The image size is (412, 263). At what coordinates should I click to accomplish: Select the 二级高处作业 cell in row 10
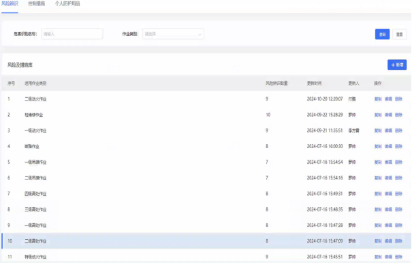(35, 241)
